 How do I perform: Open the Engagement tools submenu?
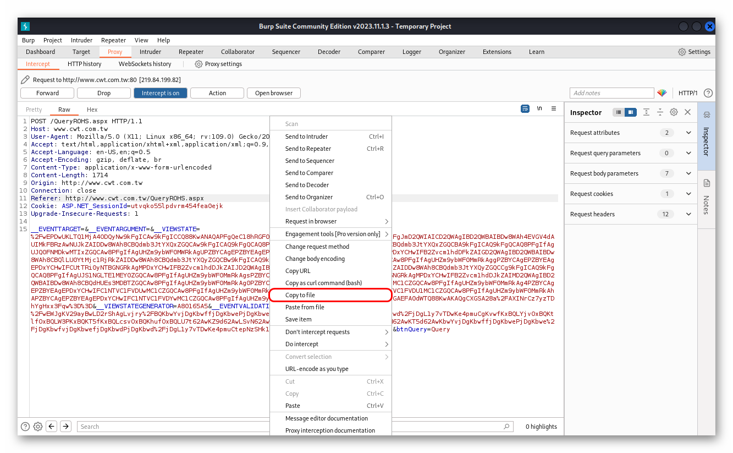point(330,234)
